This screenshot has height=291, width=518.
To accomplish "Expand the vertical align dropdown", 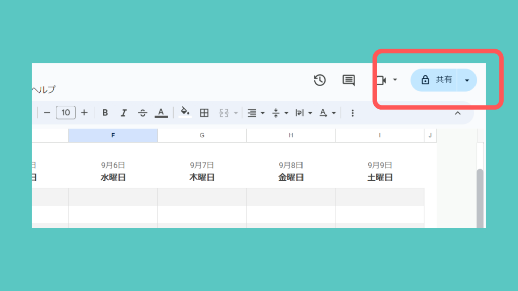I will point(280,113).
